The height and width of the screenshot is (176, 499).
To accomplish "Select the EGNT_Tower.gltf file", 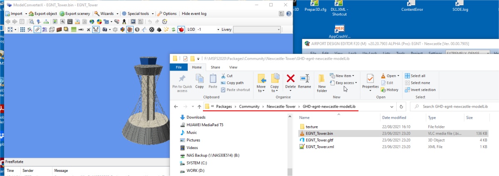I will coord(319,140).
